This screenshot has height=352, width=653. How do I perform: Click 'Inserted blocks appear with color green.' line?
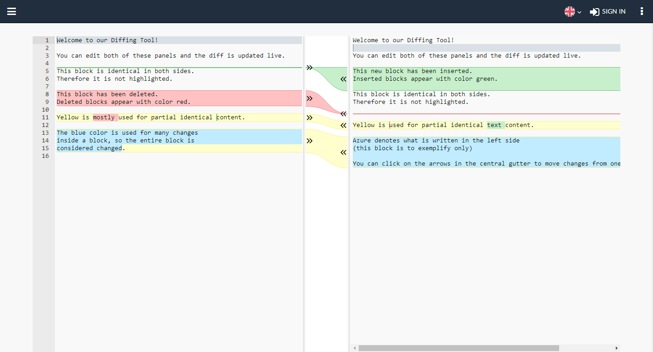(x=425, y=78)
